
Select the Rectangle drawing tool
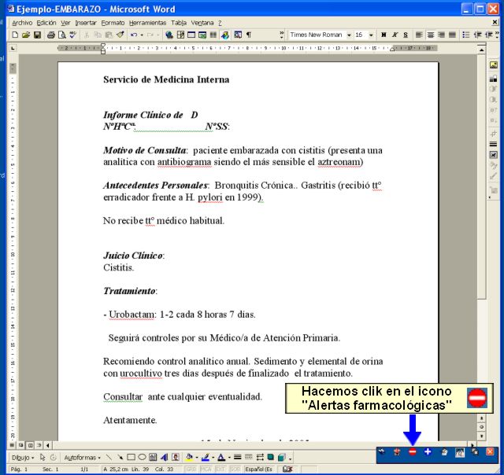(x=131, y=458)
